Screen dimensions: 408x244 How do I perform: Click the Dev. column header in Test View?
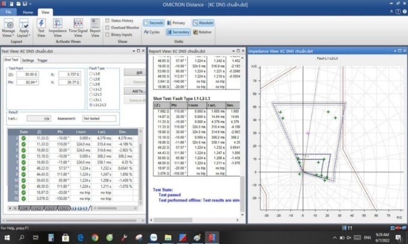(122, 132)
